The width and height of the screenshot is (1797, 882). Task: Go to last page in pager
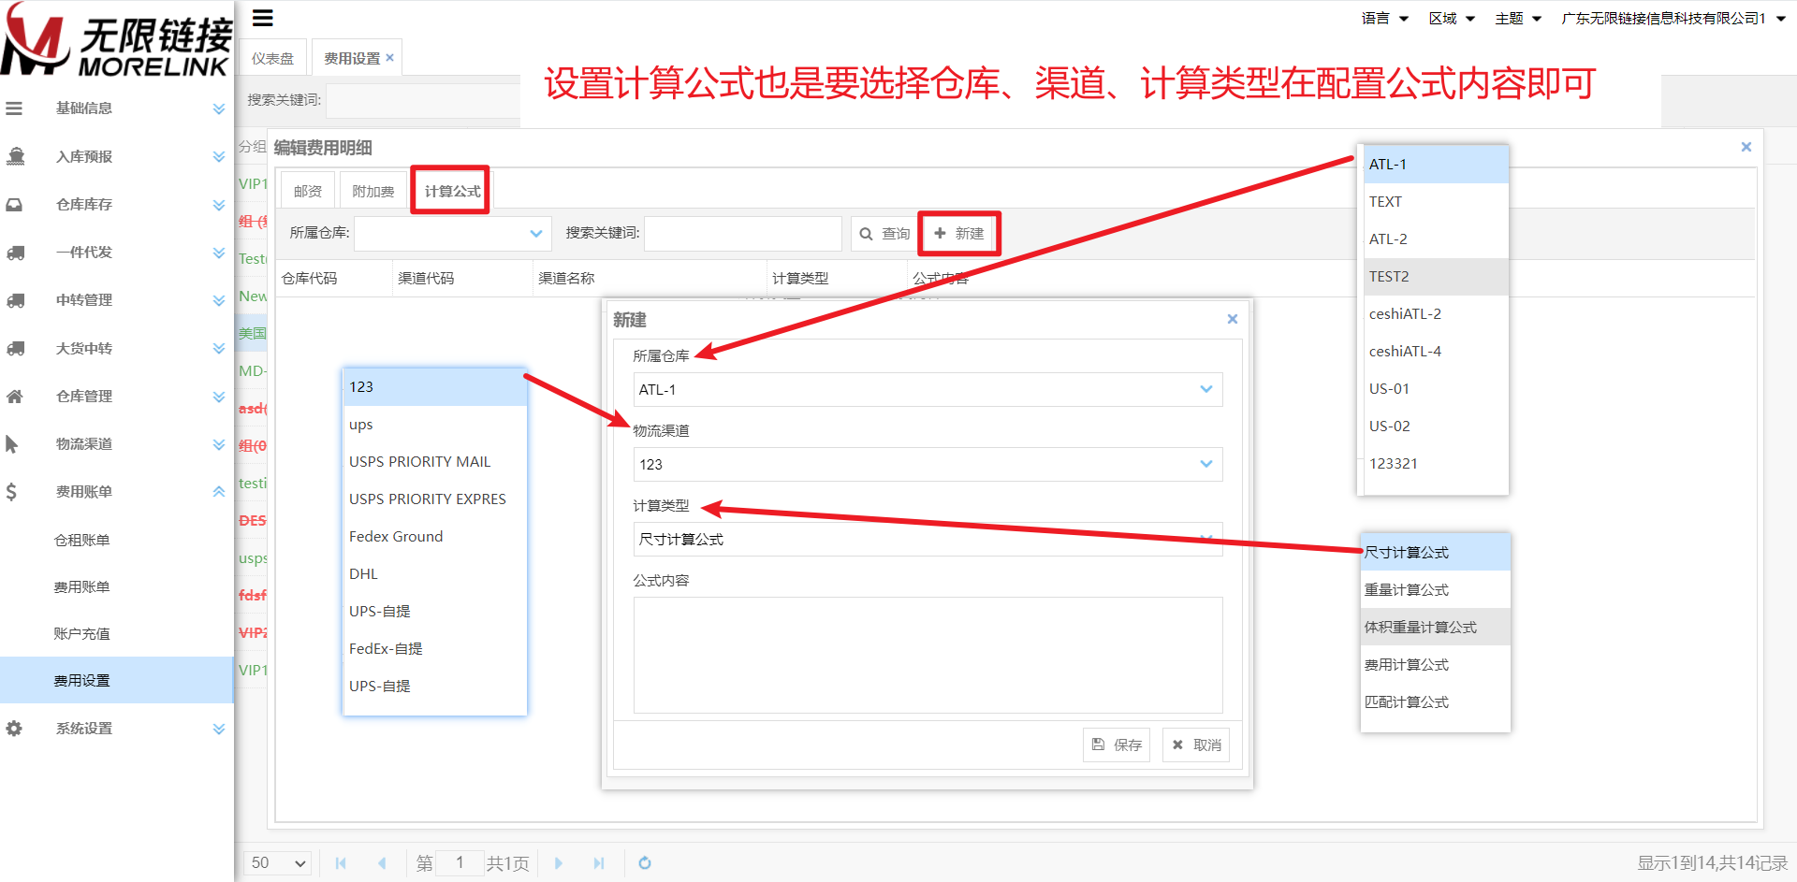[x=599, y=863]
